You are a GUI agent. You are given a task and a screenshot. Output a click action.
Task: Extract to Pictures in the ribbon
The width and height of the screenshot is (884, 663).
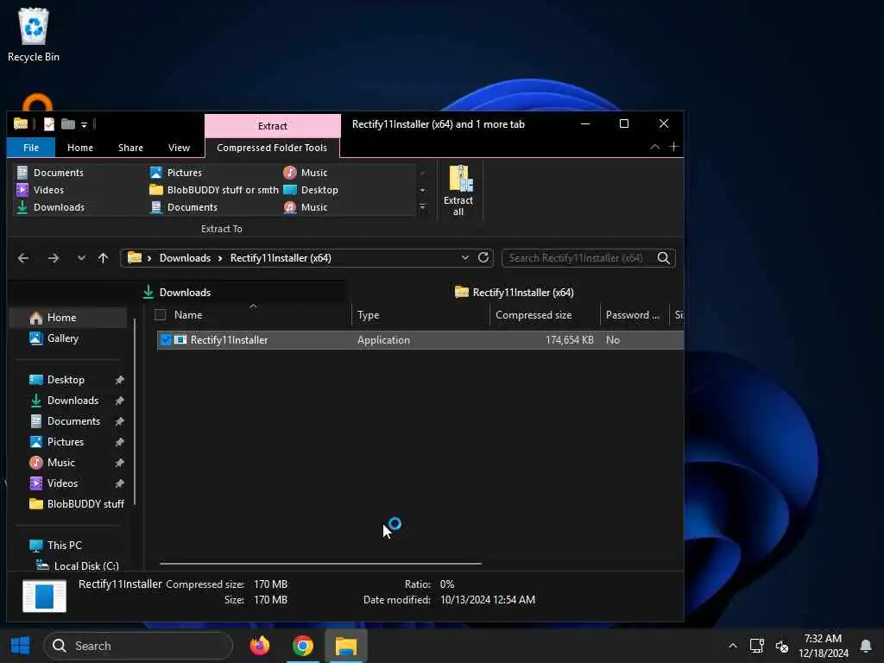pyautogui.click(x=176, y=173)
